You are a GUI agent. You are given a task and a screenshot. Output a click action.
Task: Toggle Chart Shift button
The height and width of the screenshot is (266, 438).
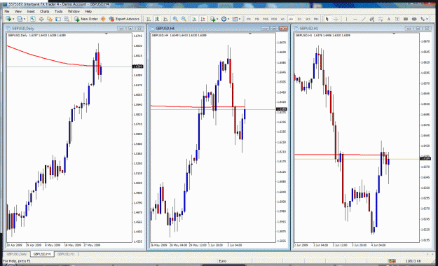[x=203, y=19]
